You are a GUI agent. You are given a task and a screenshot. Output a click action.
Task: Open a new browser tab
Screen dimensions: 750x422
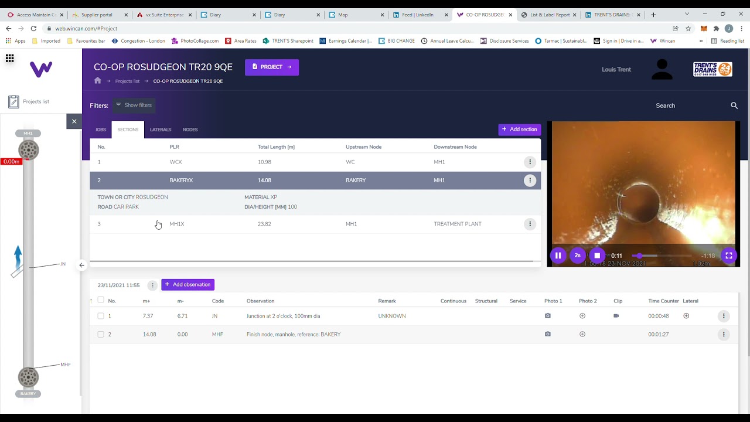tap(653, 15)
